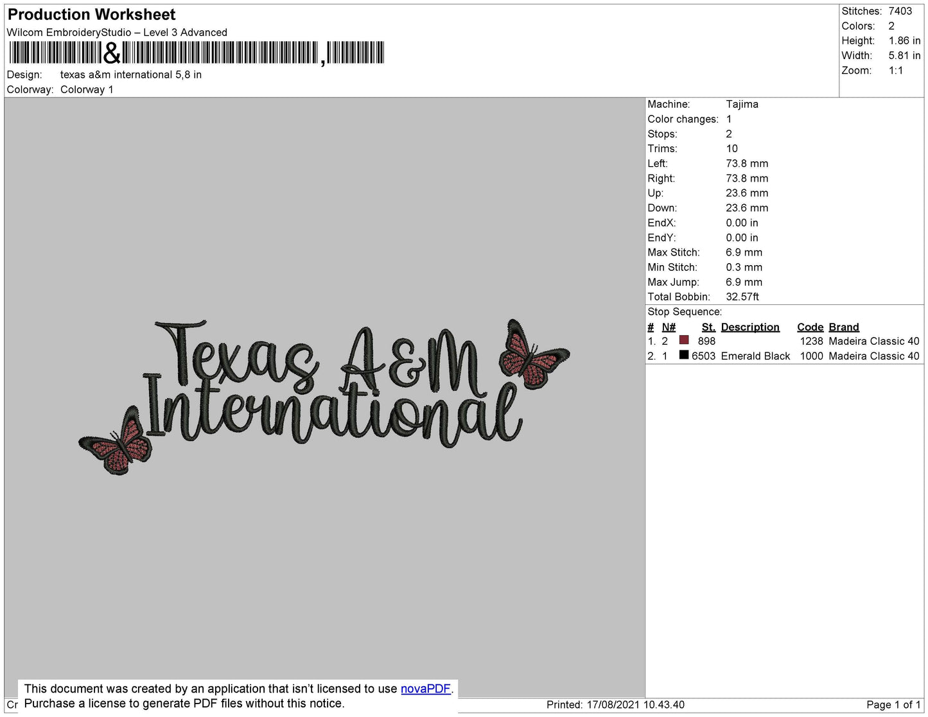Click the Colorway 1 value
The width and height of the screenshot is (928, 717).
(87, 89)
